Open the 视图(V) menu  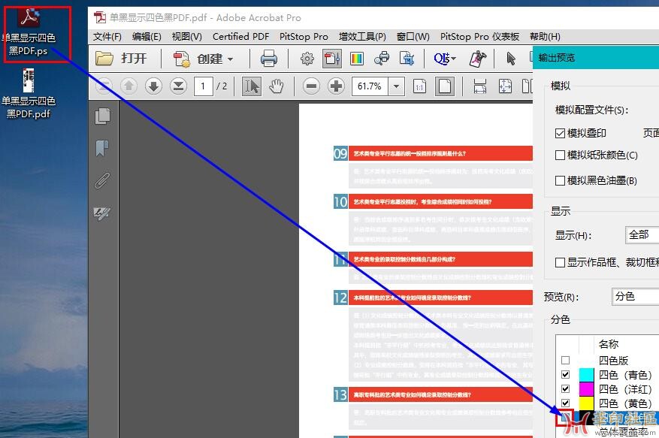click(x=187, y=37)
